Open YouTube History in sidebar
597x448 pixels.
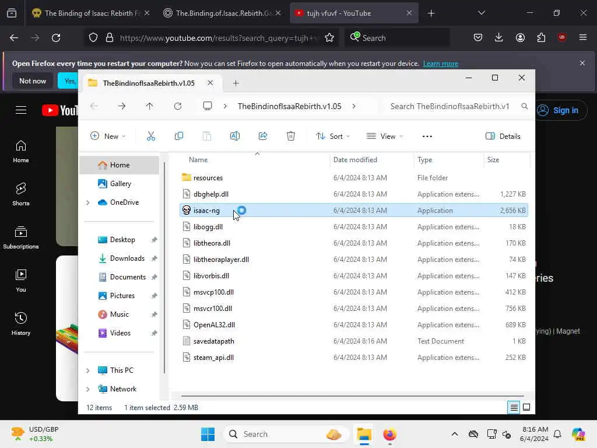tap(21, 323)
